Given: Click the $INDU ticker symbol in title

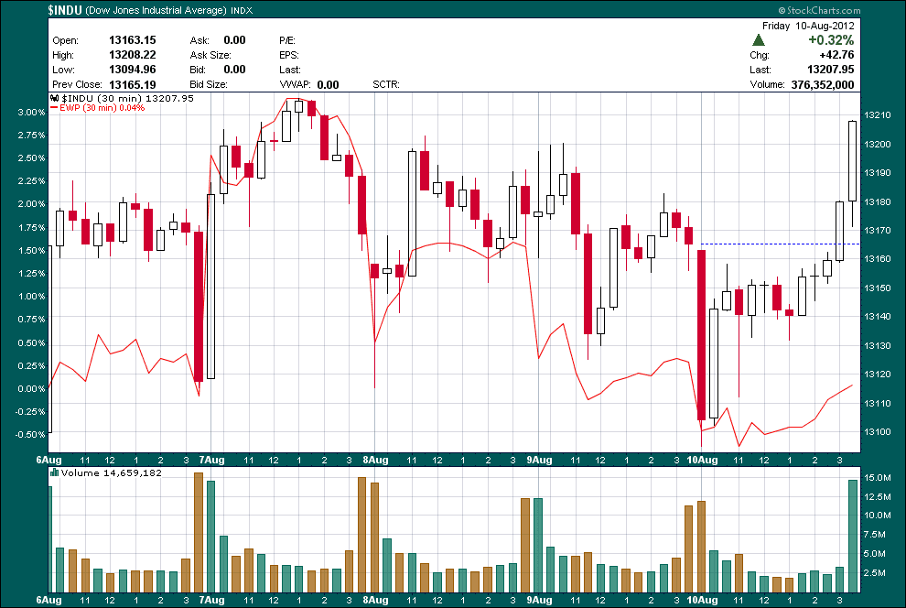Looking at the screenshot, I should 65,10.
